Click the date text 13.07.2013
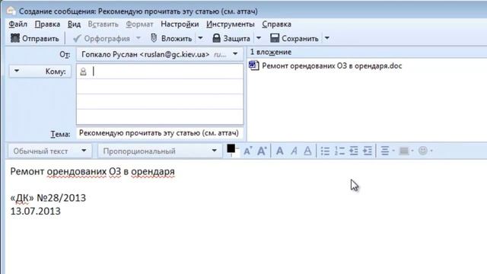This screenshot has height=274, width=487. point(36,212)
